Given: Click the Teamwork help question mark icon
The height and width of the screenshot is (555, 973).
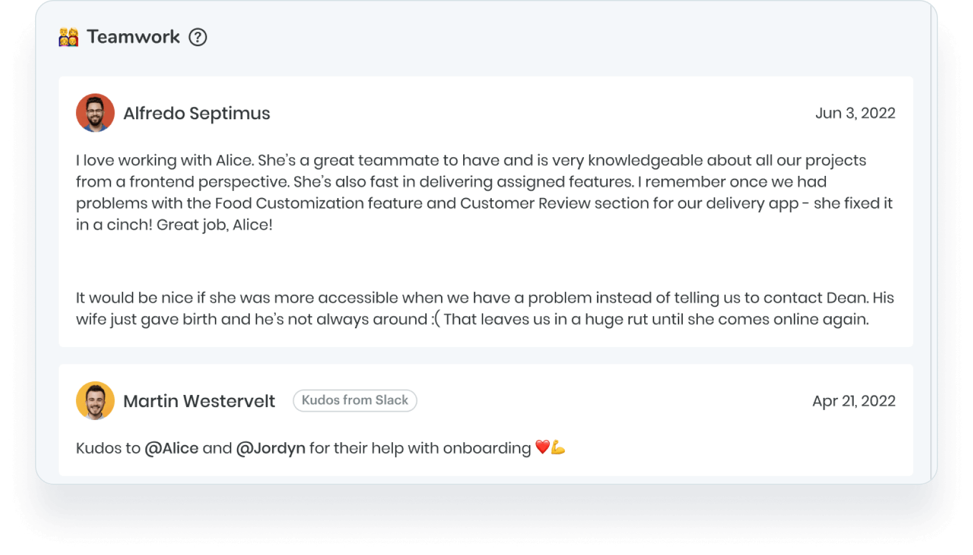Looking at the screenshot, I should click(x=198, y=37).
